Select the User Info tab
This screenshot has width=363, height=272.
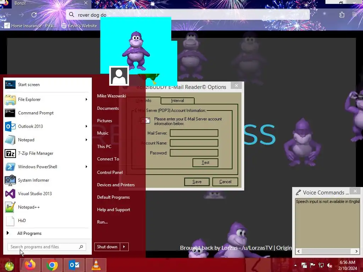(x=144, y=101)
